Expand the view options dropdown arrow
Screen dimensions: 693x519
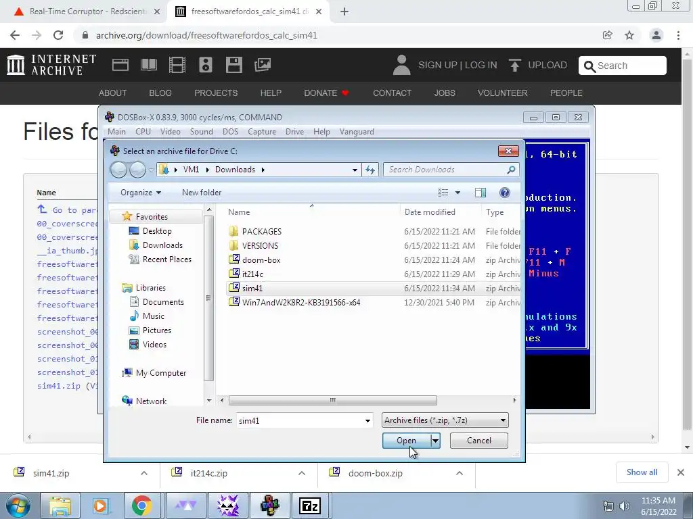click(458, 193)
